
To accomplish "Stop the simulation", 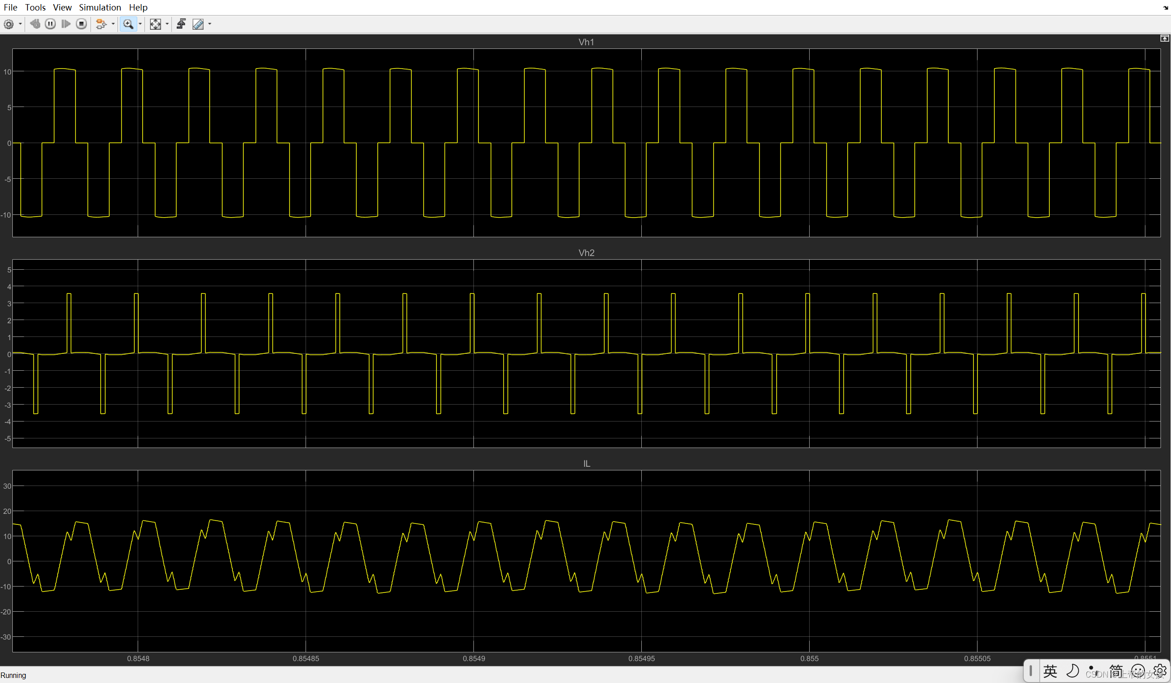I will point(81,24).
